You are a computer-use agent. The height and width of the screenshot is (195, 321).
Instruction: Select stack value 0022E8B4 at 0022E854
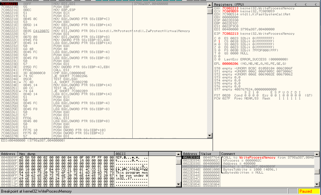coord(211,185)
